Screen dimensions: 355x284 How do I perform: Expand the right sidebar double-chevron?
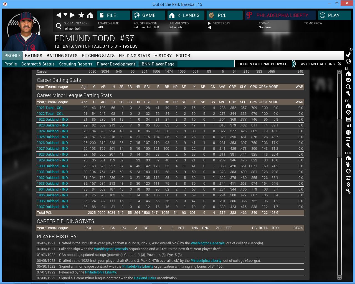(x=351, y=49)
